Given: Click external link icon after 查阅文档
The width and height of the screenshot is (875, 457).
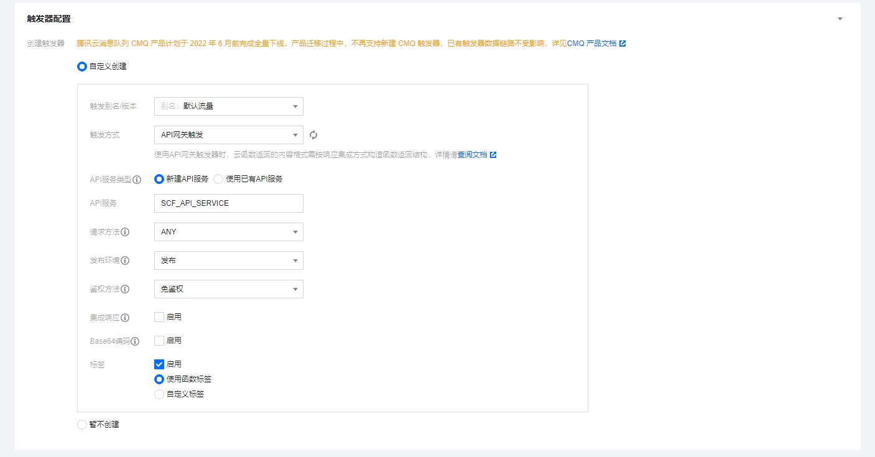Looking at the screenshot, I should [493, 154].
